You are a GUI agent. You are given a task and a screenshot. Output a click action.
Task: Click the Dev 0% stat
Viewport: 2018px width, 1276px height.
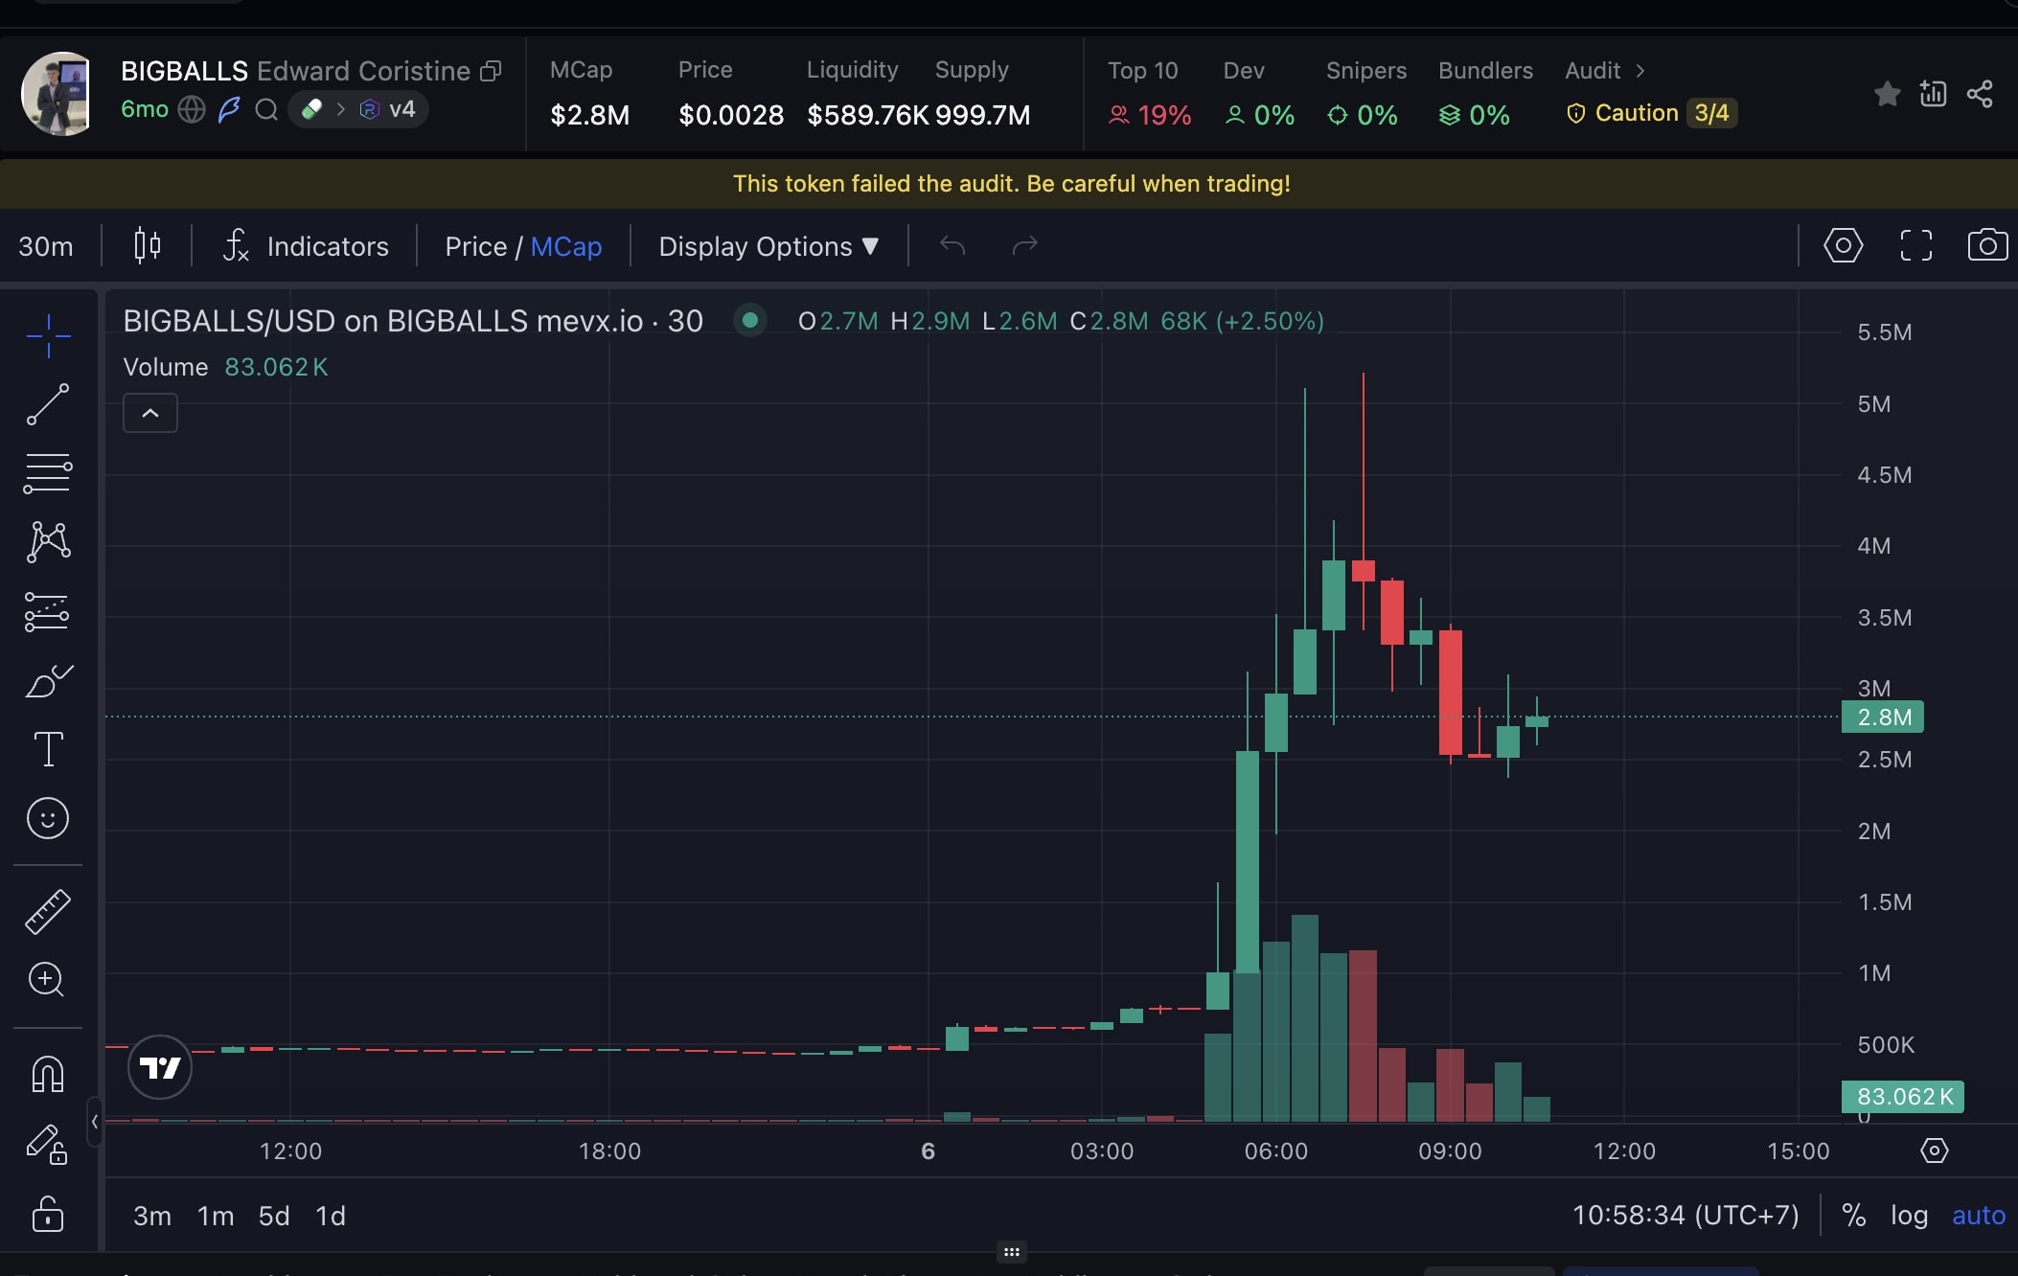tap(1259, 94)
